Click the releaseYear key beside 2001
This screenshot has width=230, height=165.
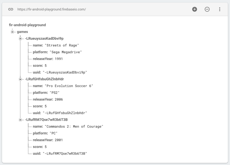point(43,140)
